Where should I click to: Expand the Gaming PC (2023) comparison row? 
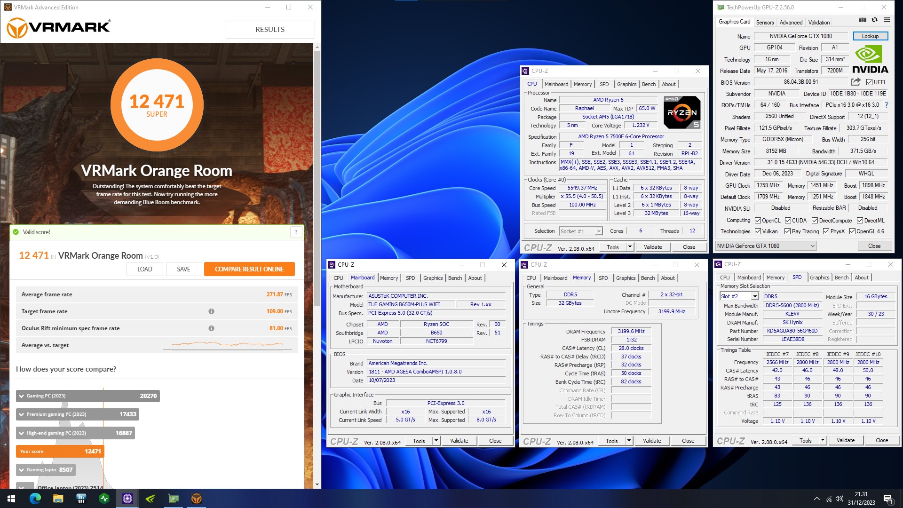[88, 396]
